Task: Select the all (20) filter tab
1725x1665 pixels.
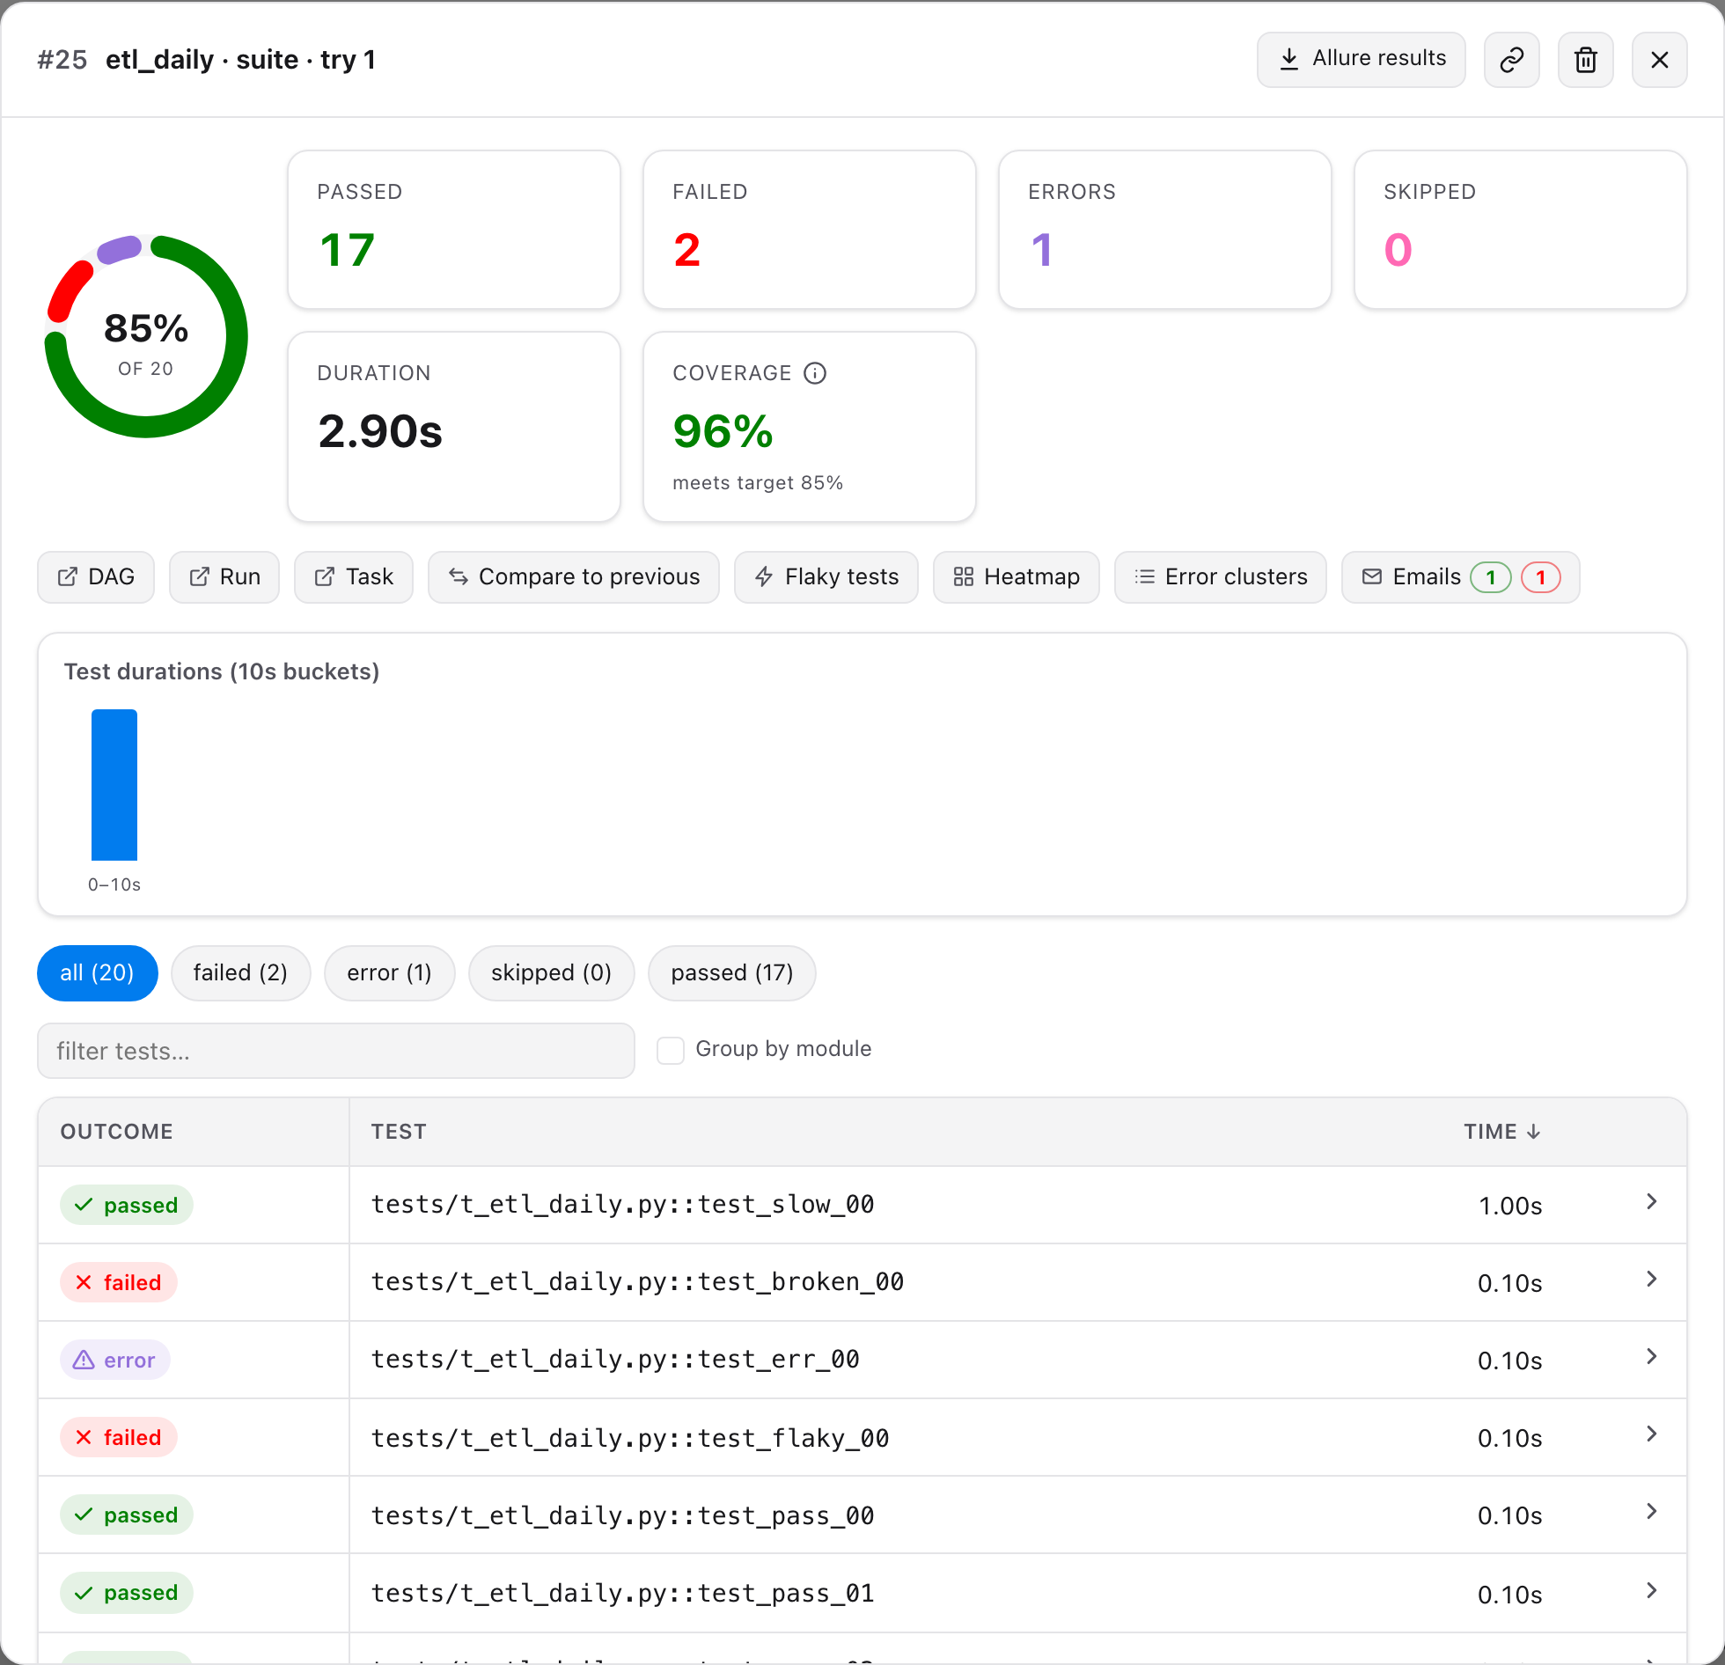Action: click(98, 973)
